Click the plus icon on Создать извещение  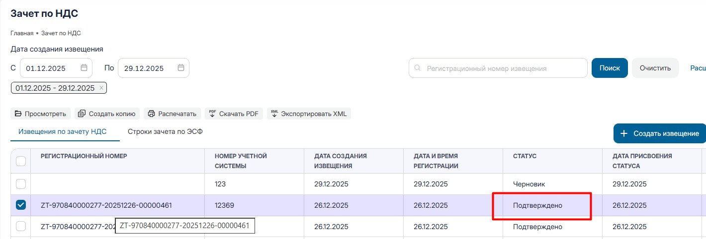click(624, 133)
